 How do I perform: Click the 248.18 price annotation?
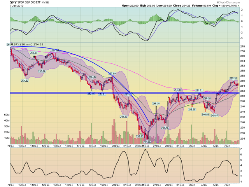[x=207, y=98]
